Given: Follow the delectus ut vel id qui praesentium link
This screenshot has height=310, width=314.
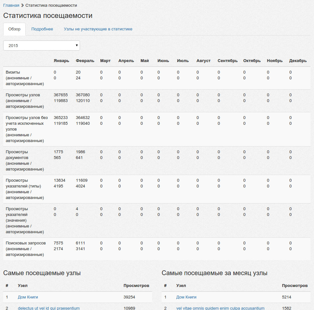Looking at the screenshot, I should click(x=49, y=308).
